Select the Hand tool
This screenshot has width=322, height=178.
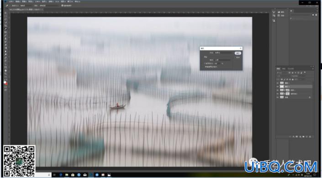(6, 71)
